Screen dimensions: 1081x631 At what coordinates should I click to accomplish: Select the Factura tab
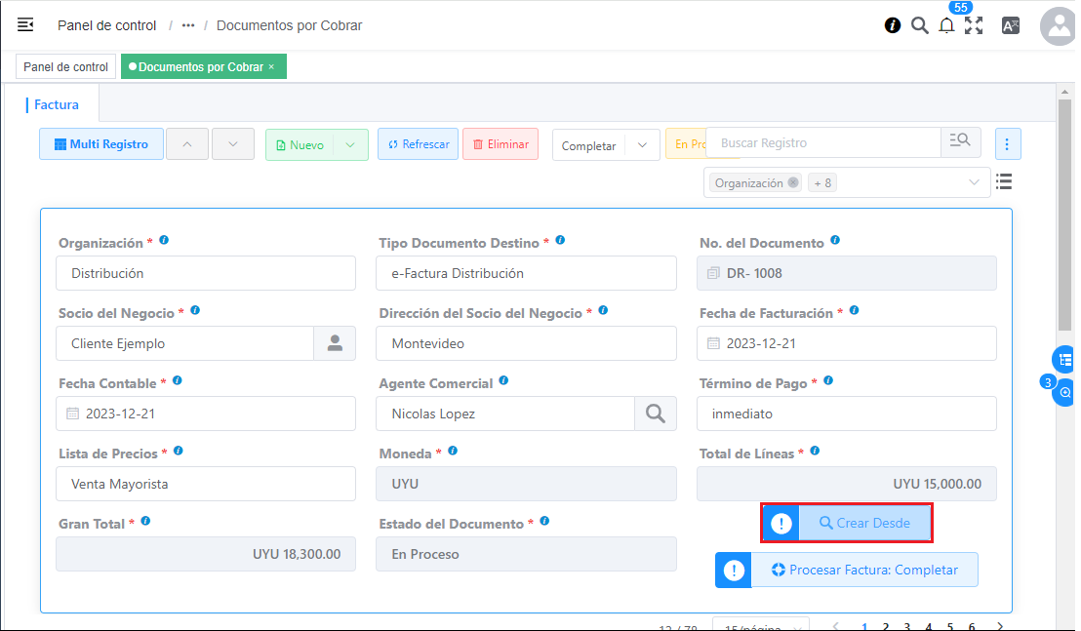pyautogui.click(x=57, y=104)
